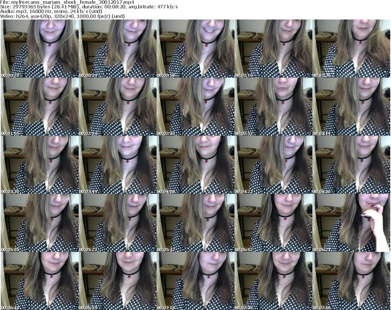Click the "File:" name line in header

67,2
